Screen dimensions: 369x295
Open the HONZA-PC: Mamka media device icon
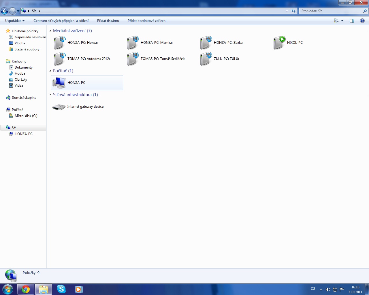(133, 43)
